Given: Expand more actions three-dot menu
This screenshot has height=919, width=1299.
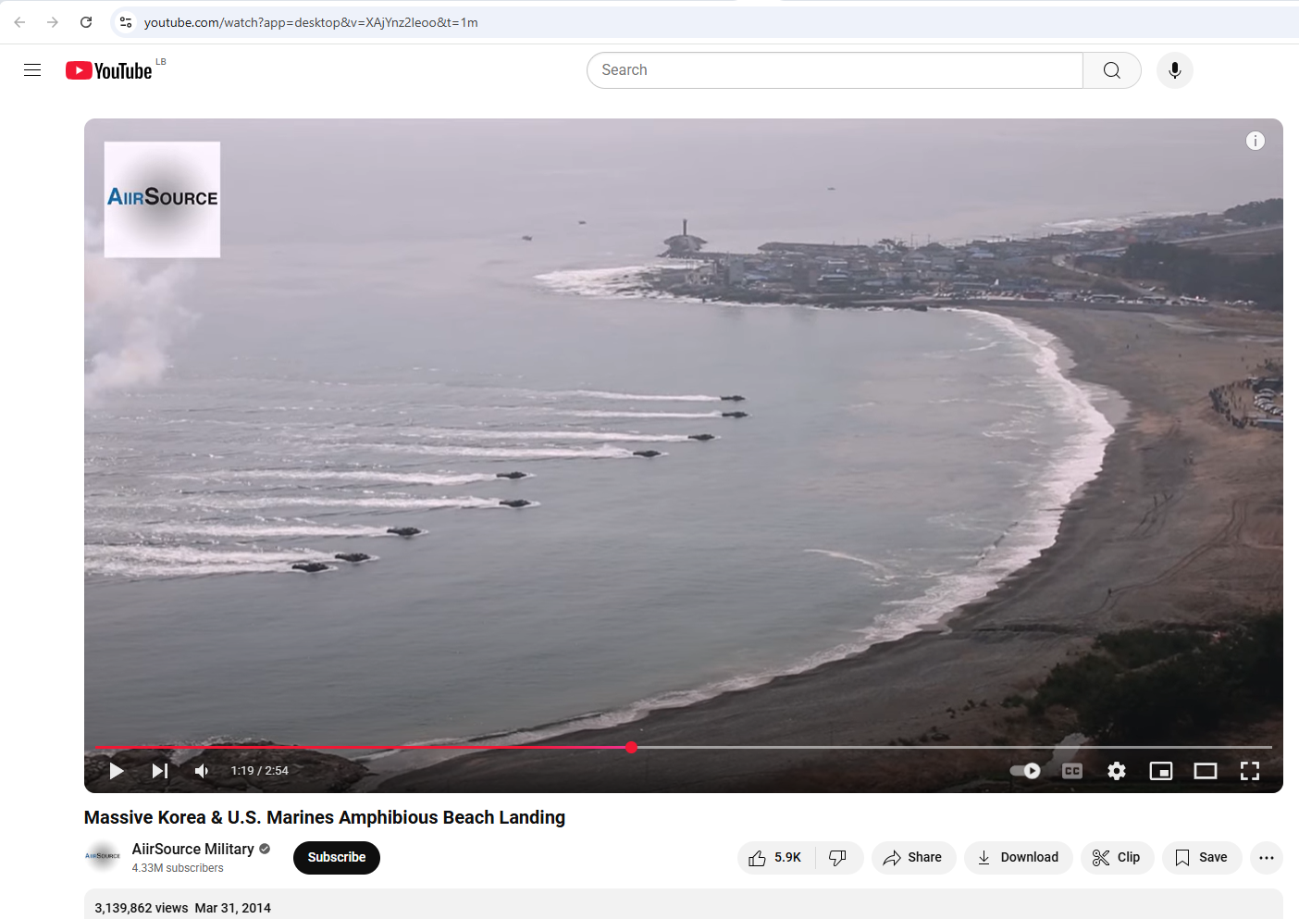Looking at the screenshot, I should tap(1267, 858).
